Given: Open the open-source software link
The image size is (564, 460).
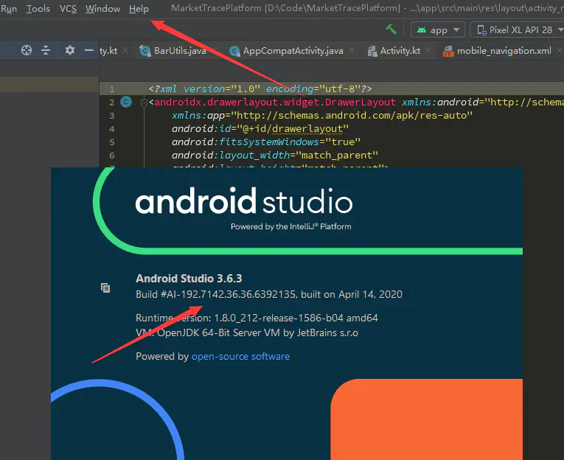Looking at the screenshot, I should pos(240,356).
